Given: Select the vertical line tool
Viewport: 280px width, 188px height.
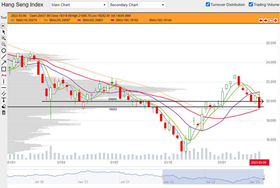Looking at the screenshot, I should coord(3,81).
